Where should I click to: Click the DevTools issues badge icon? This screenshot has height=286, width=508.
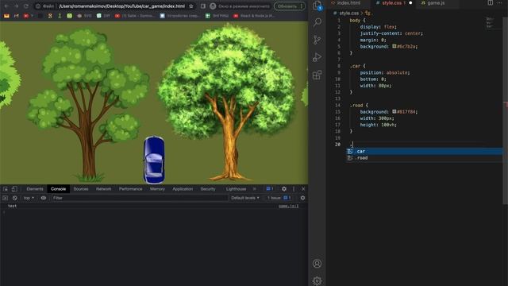coord(270,189)
